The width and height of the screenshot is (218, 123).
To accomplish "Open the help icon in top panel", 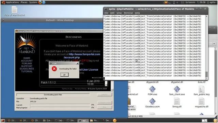I will coord(44,2).
